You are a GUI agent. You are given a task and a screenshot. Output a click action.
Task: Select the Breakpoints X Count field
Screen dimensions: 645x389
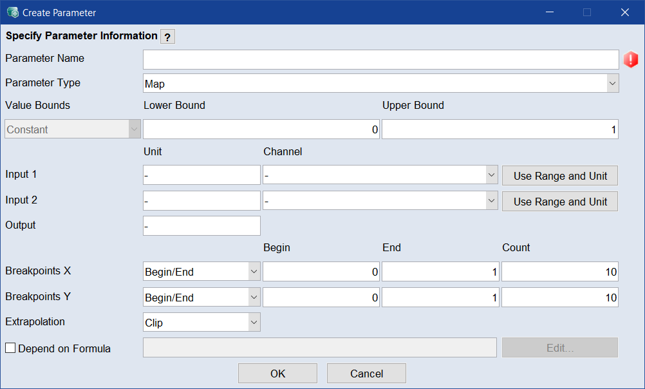pos(559,272)
